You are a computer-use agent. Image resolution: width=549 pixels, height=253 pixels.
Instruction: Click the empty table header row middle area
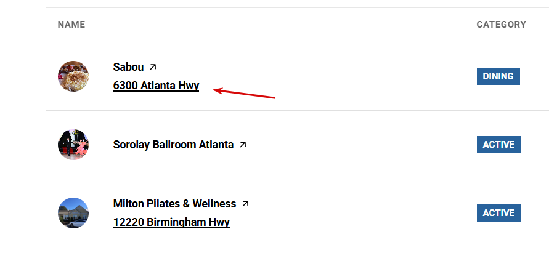point(277,25)
